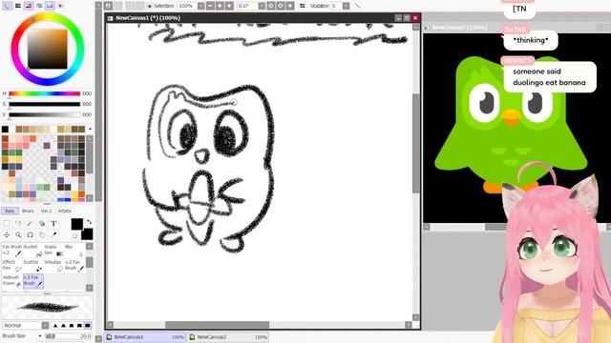The image size is (611, 343).
Task: Toggle straight line drawing mode icon
Action: tap(358, 6)
